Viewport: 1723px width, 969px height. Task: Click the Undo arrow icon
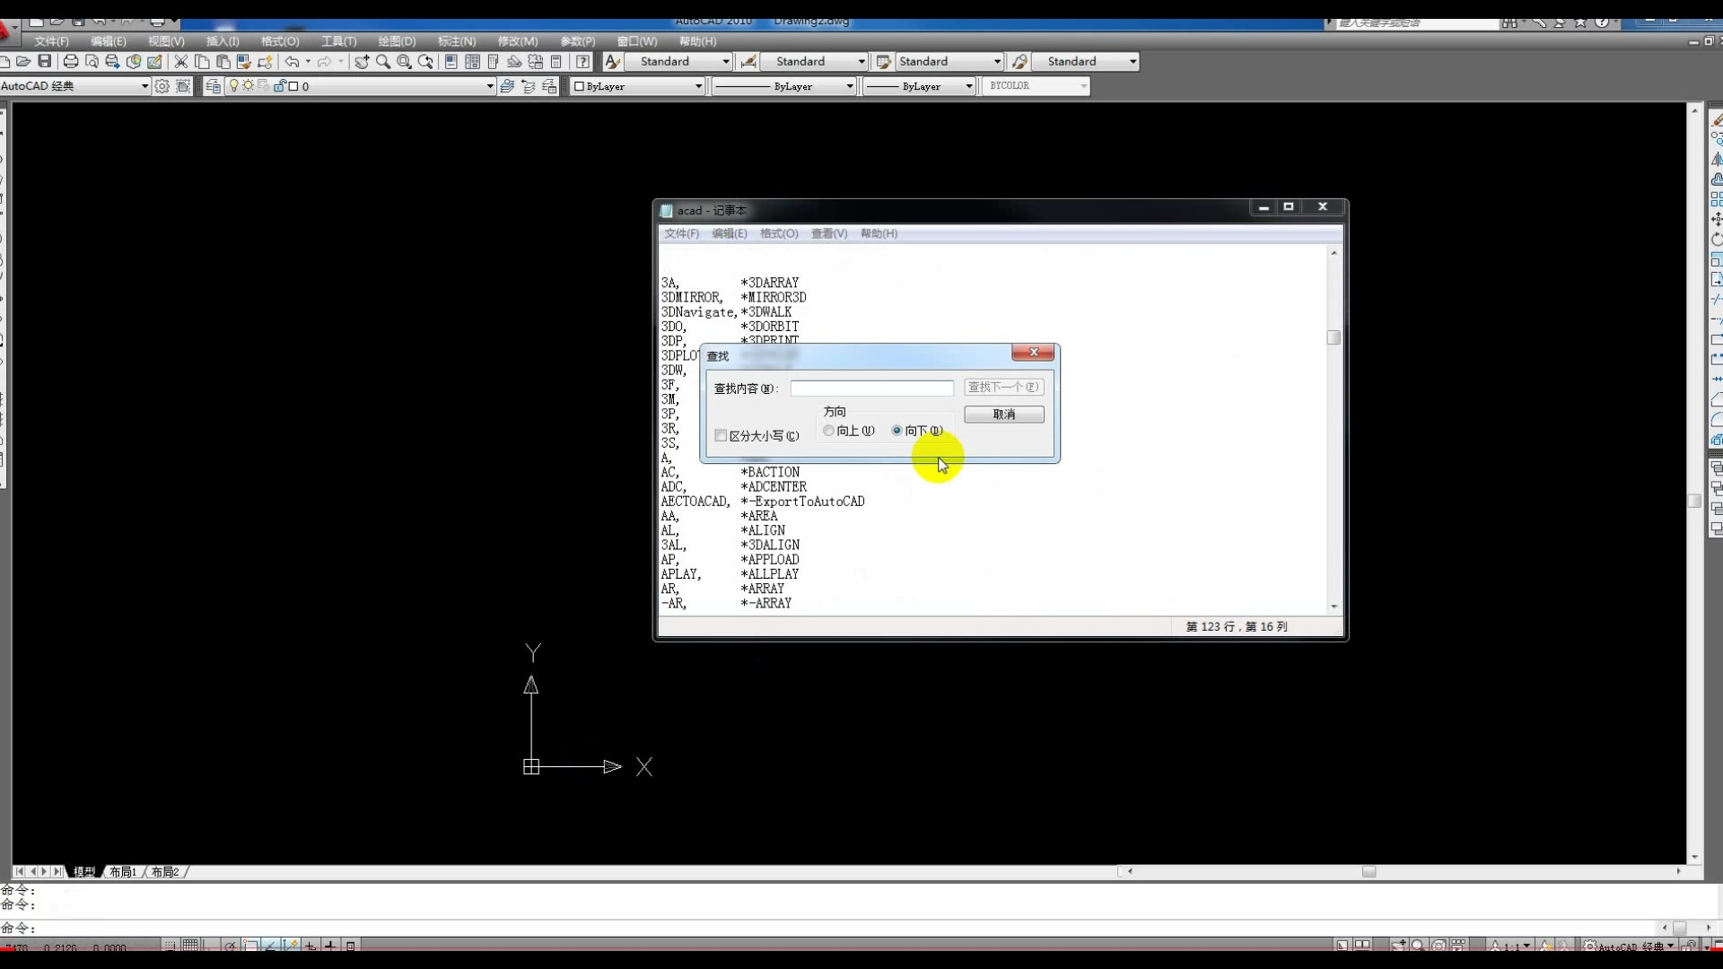292,61
